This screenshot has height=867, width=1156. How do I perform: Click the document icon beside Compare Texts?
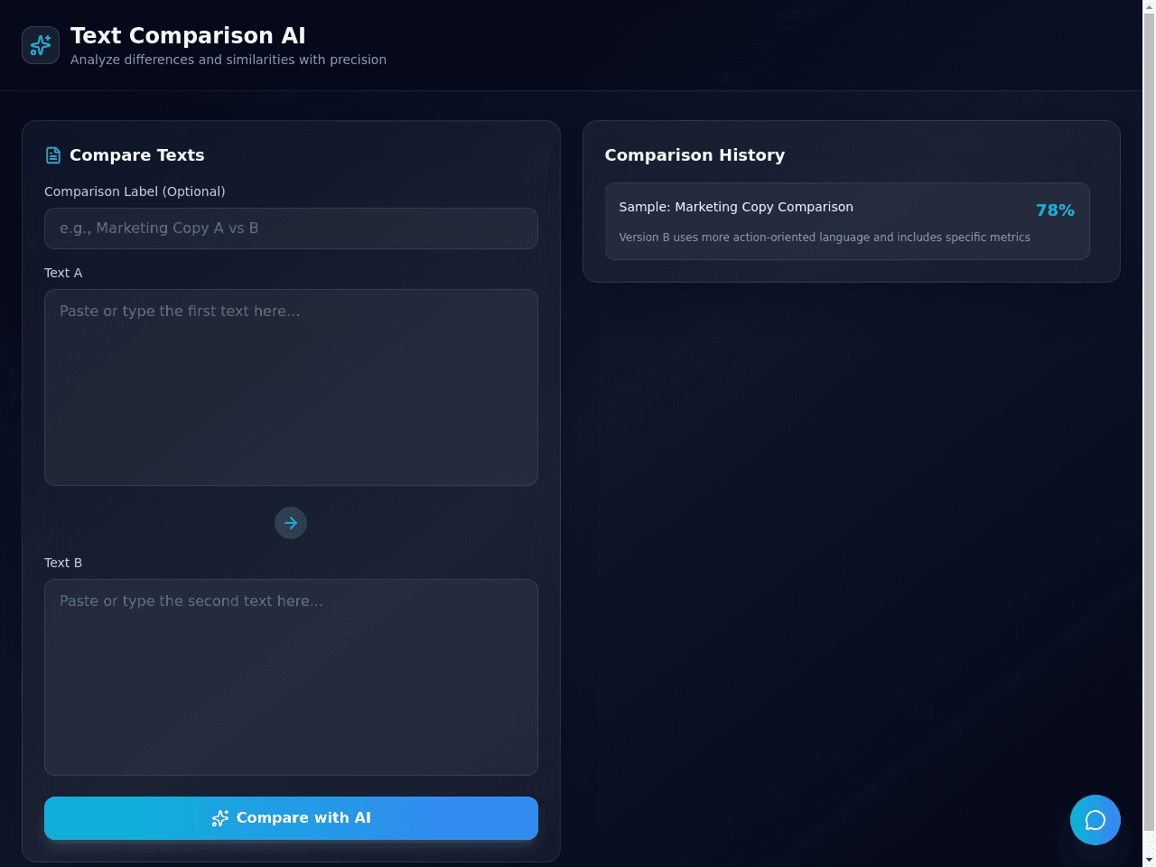pos(53,155)
